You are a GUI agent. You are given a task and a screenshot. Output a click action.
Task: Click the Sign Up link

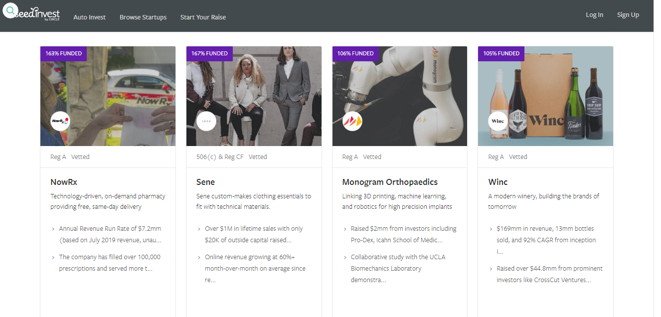click(x=628, y=15)
